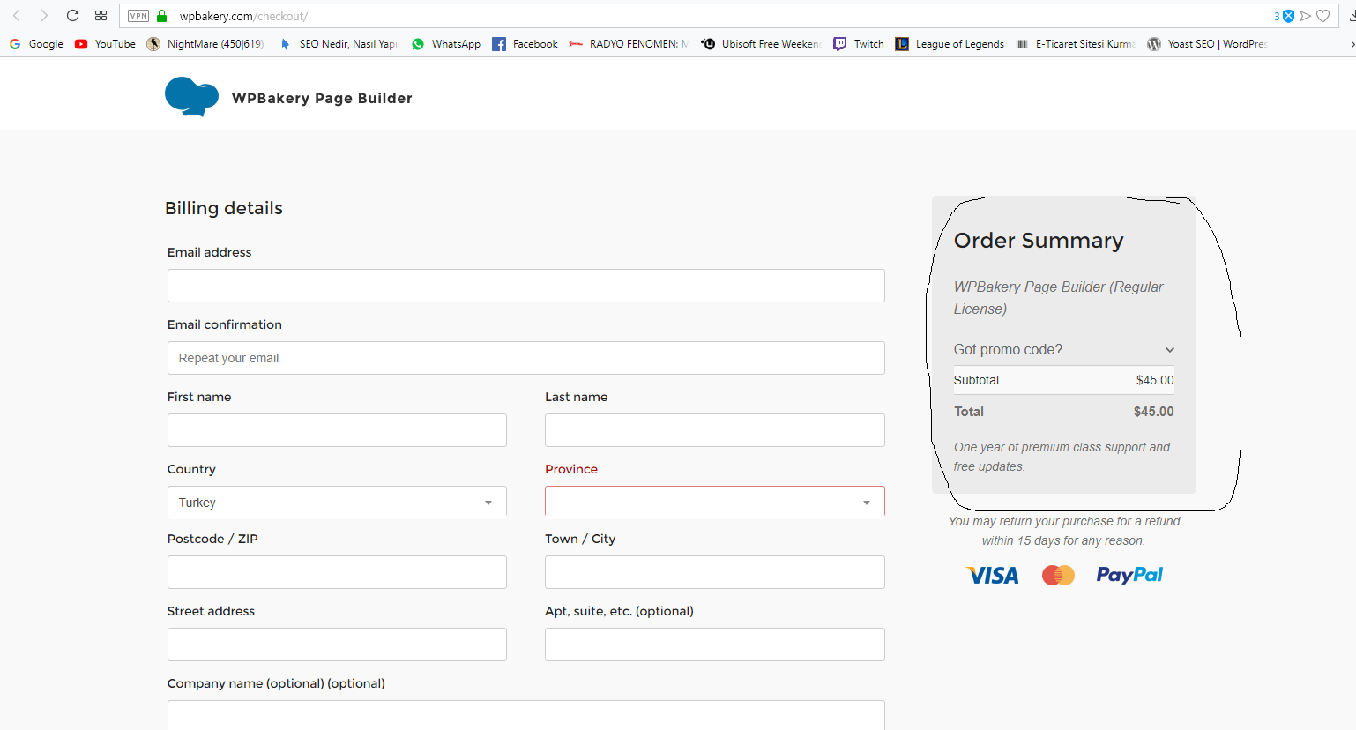Viewport: 1356px width, 730px height.
Task: Click the Province field label
Action: [571, 469]
